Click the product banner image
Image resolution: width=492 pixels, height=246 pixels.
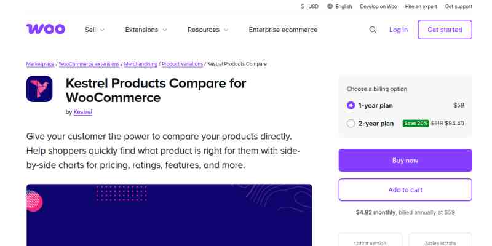pyautogui.click(x=169, y=215)
